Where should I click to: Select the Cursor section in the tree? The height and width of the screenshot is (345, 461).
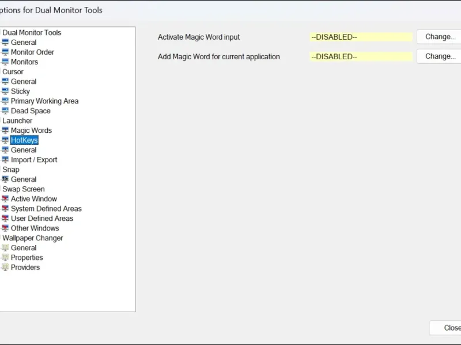pyautogui.click(x=13, y=71)
